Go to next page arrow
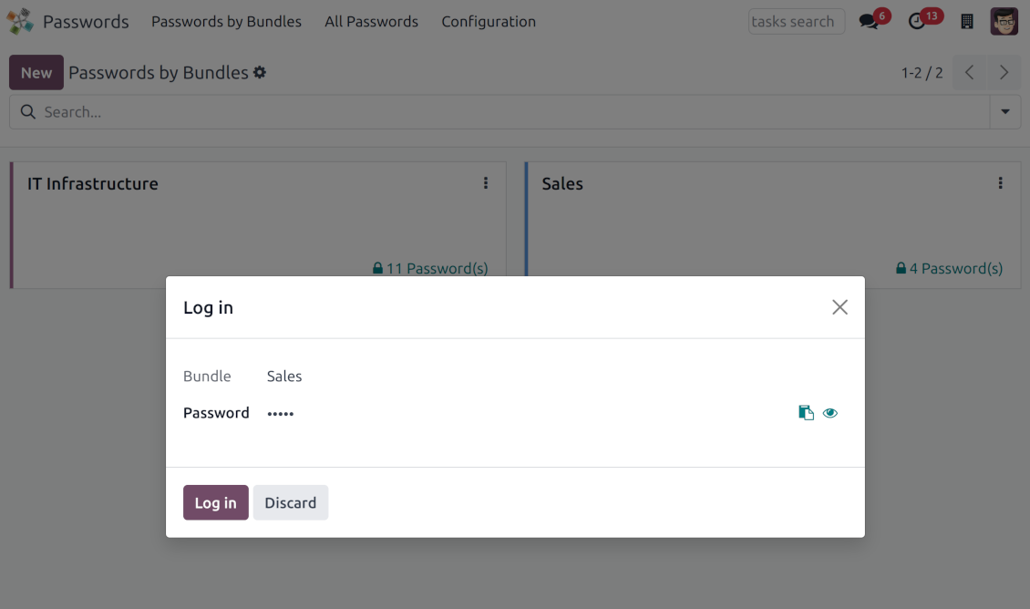Viewport: 1030px width, 609px height. pyautogui.click(x=1004, y=73)
